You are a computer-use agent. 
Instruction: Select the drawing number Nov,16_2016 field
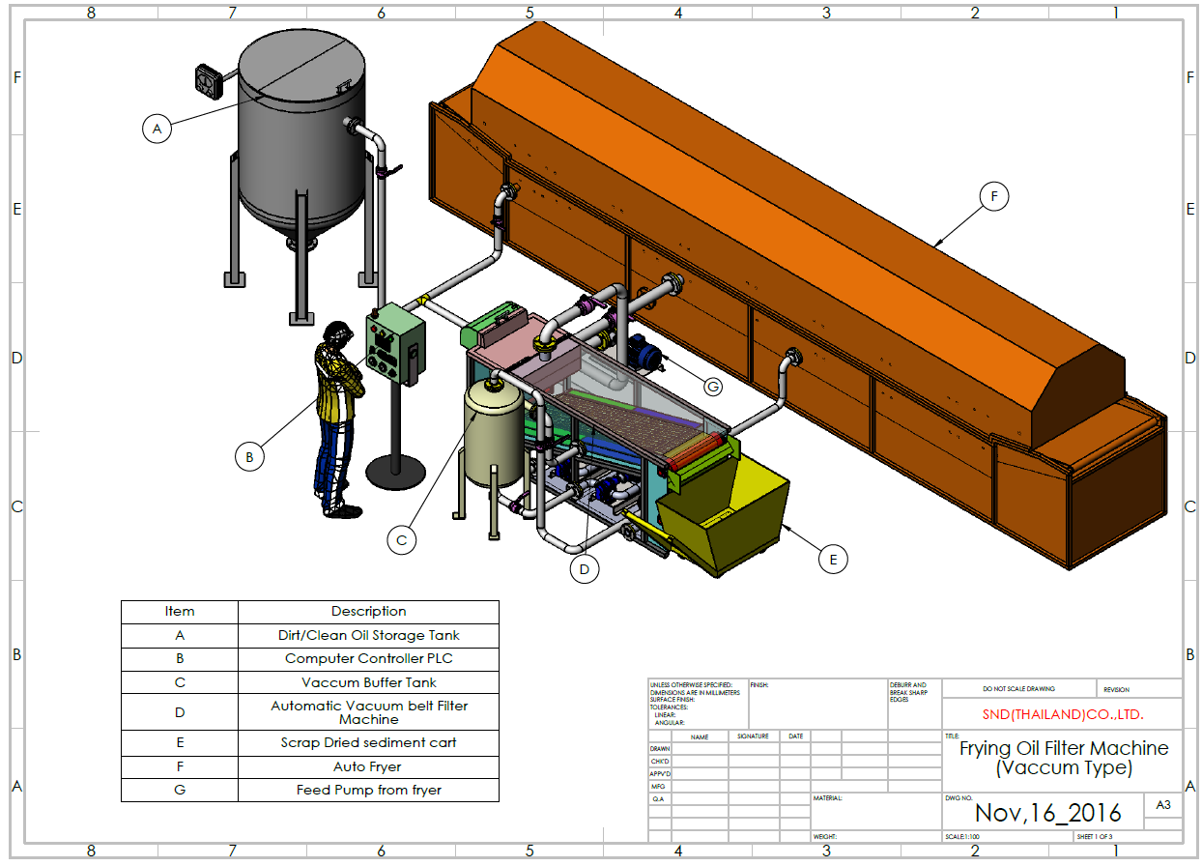pos(1047,813)
